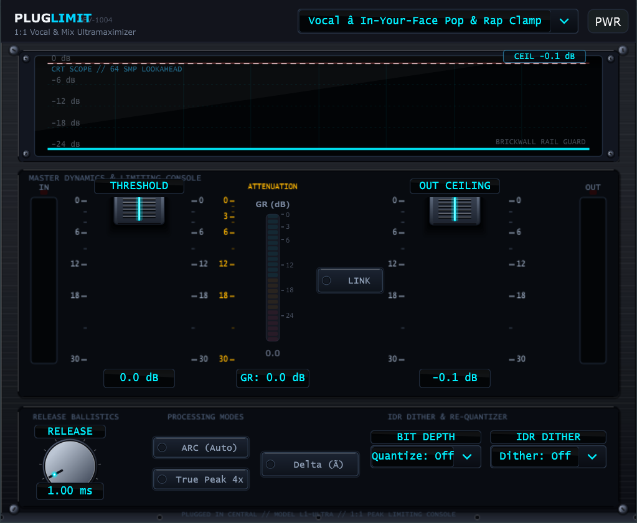Click the PLUGLIMIT logo
This screenshot has height=523, width=637.
coord(53,18)
